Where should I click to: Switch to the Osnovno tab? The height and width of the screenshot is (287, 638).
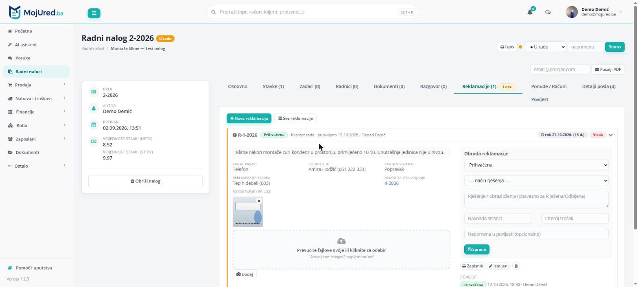[238, 86]
